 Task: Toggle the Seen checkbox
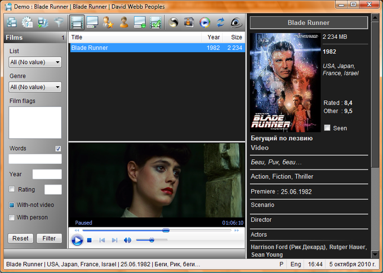point(327,128)
